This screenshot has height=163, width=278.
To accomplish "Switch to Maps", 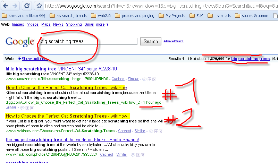I will [x=46, y=24].
